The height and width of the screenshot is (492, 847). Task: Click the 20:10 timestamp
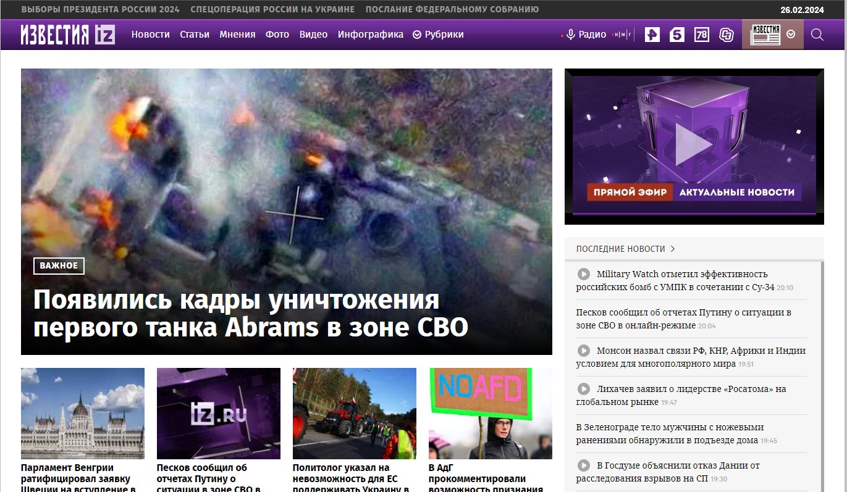coord(785,288)
